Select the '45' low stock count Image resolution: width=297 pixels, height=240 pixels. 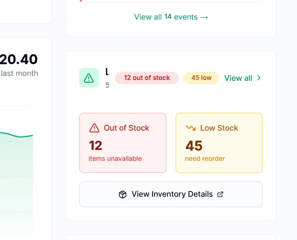[194, 146]
